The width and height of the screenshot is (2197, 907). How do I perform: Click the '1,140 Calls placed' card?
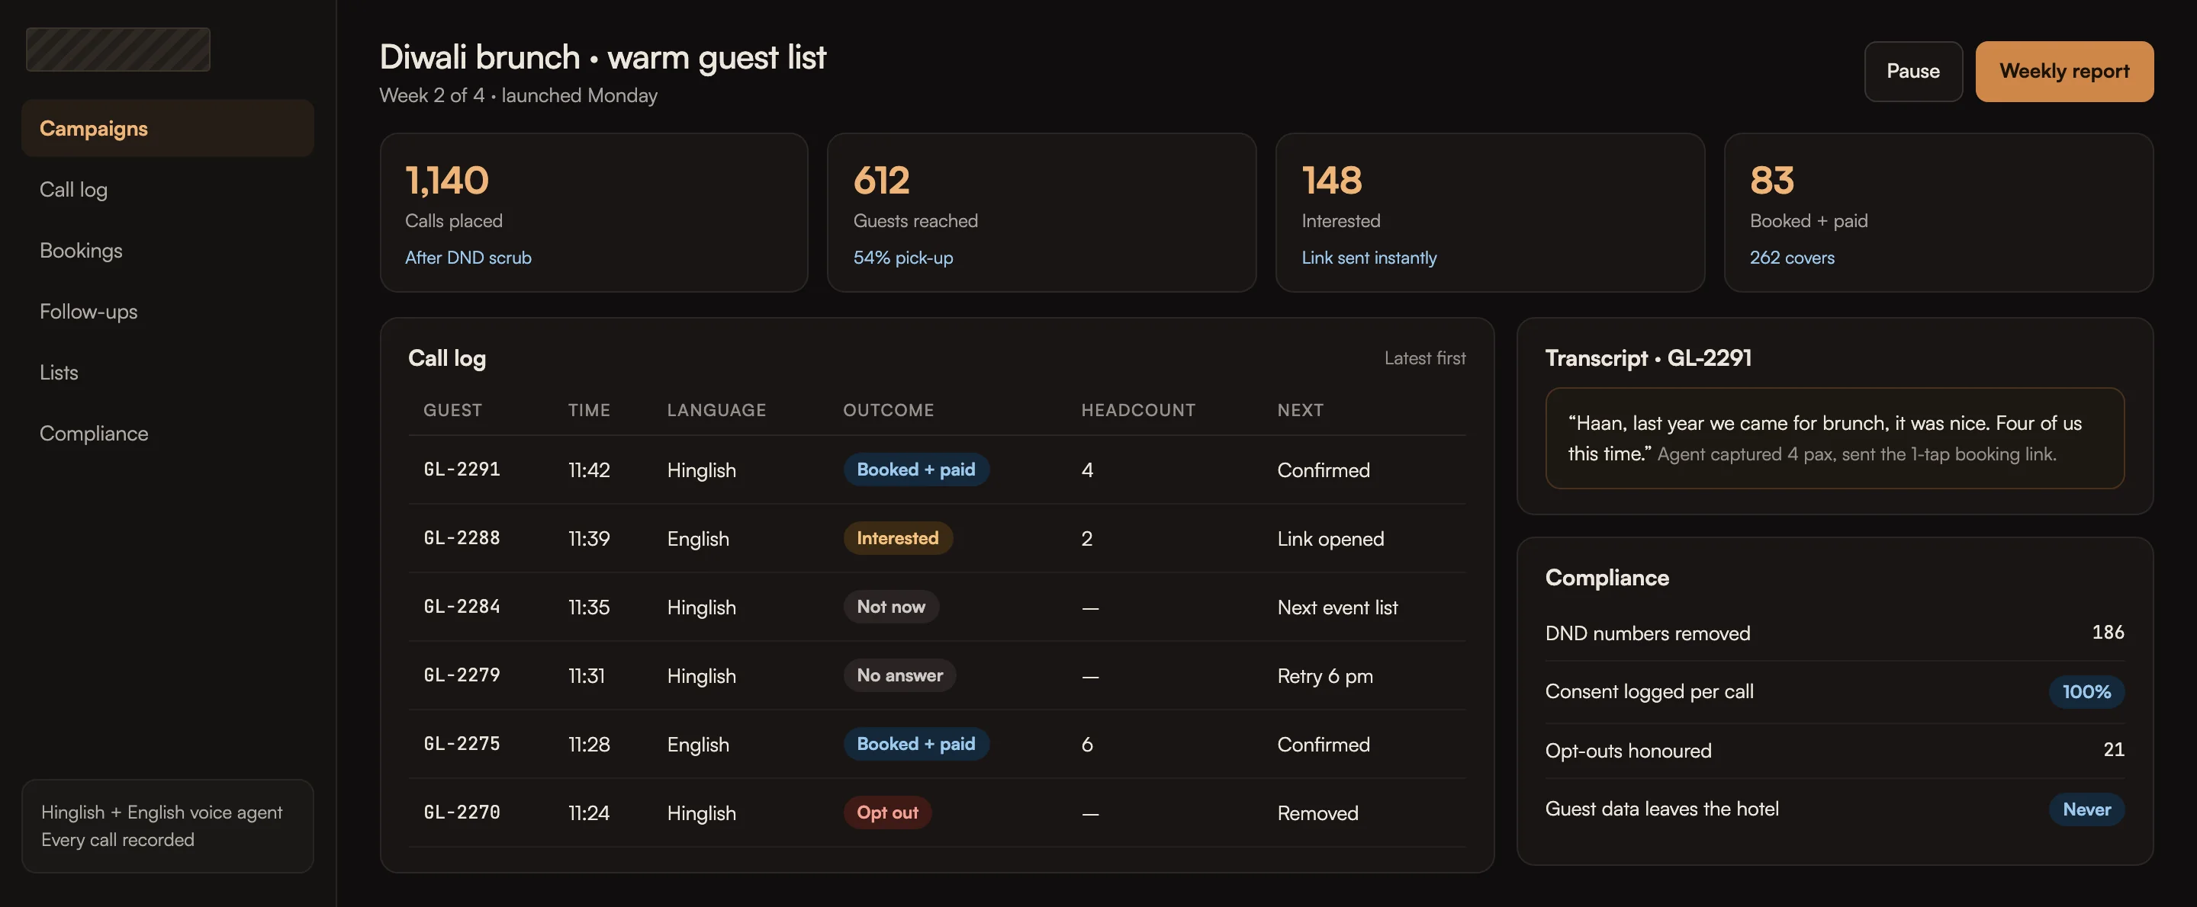coord(593,213)
